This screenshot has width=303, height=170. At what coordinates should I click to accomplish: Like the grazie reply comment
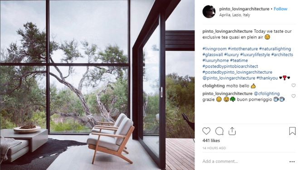tap(293, 96)
